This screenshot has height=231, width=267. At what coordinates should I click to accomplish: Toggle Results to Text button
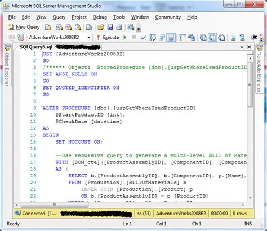(203, 37)
